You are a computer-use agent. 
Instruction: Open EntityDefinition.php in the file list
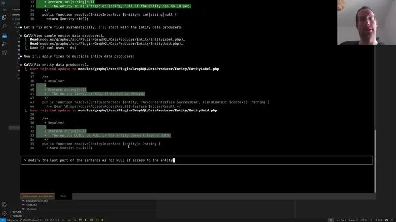(x=36, y=201)
